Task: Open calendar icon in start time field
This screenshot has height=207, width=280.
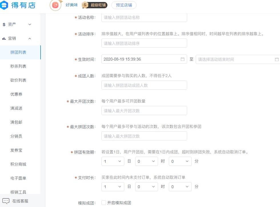Action: (183, 59)
